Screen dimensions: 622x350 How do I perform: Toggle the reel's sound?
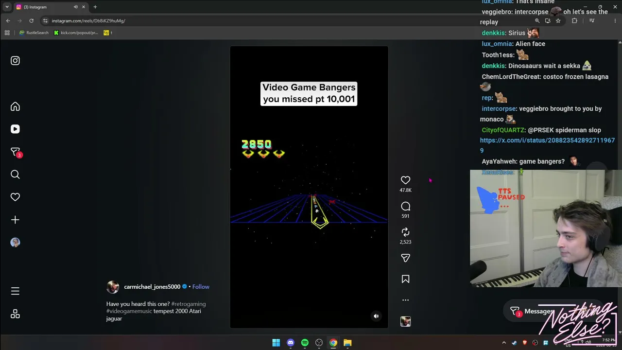[x=376, y=316]
